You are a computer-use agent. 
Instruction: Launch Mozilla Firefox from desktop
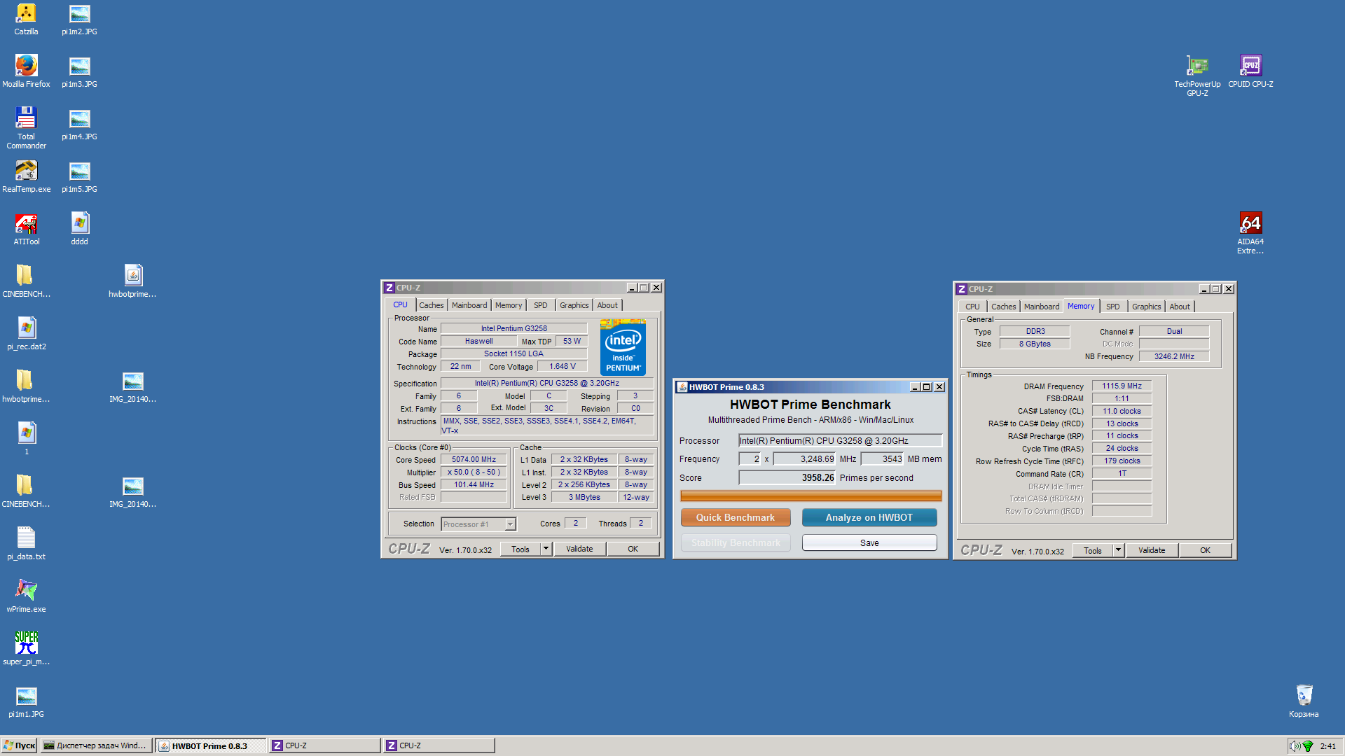coord(26,71)
